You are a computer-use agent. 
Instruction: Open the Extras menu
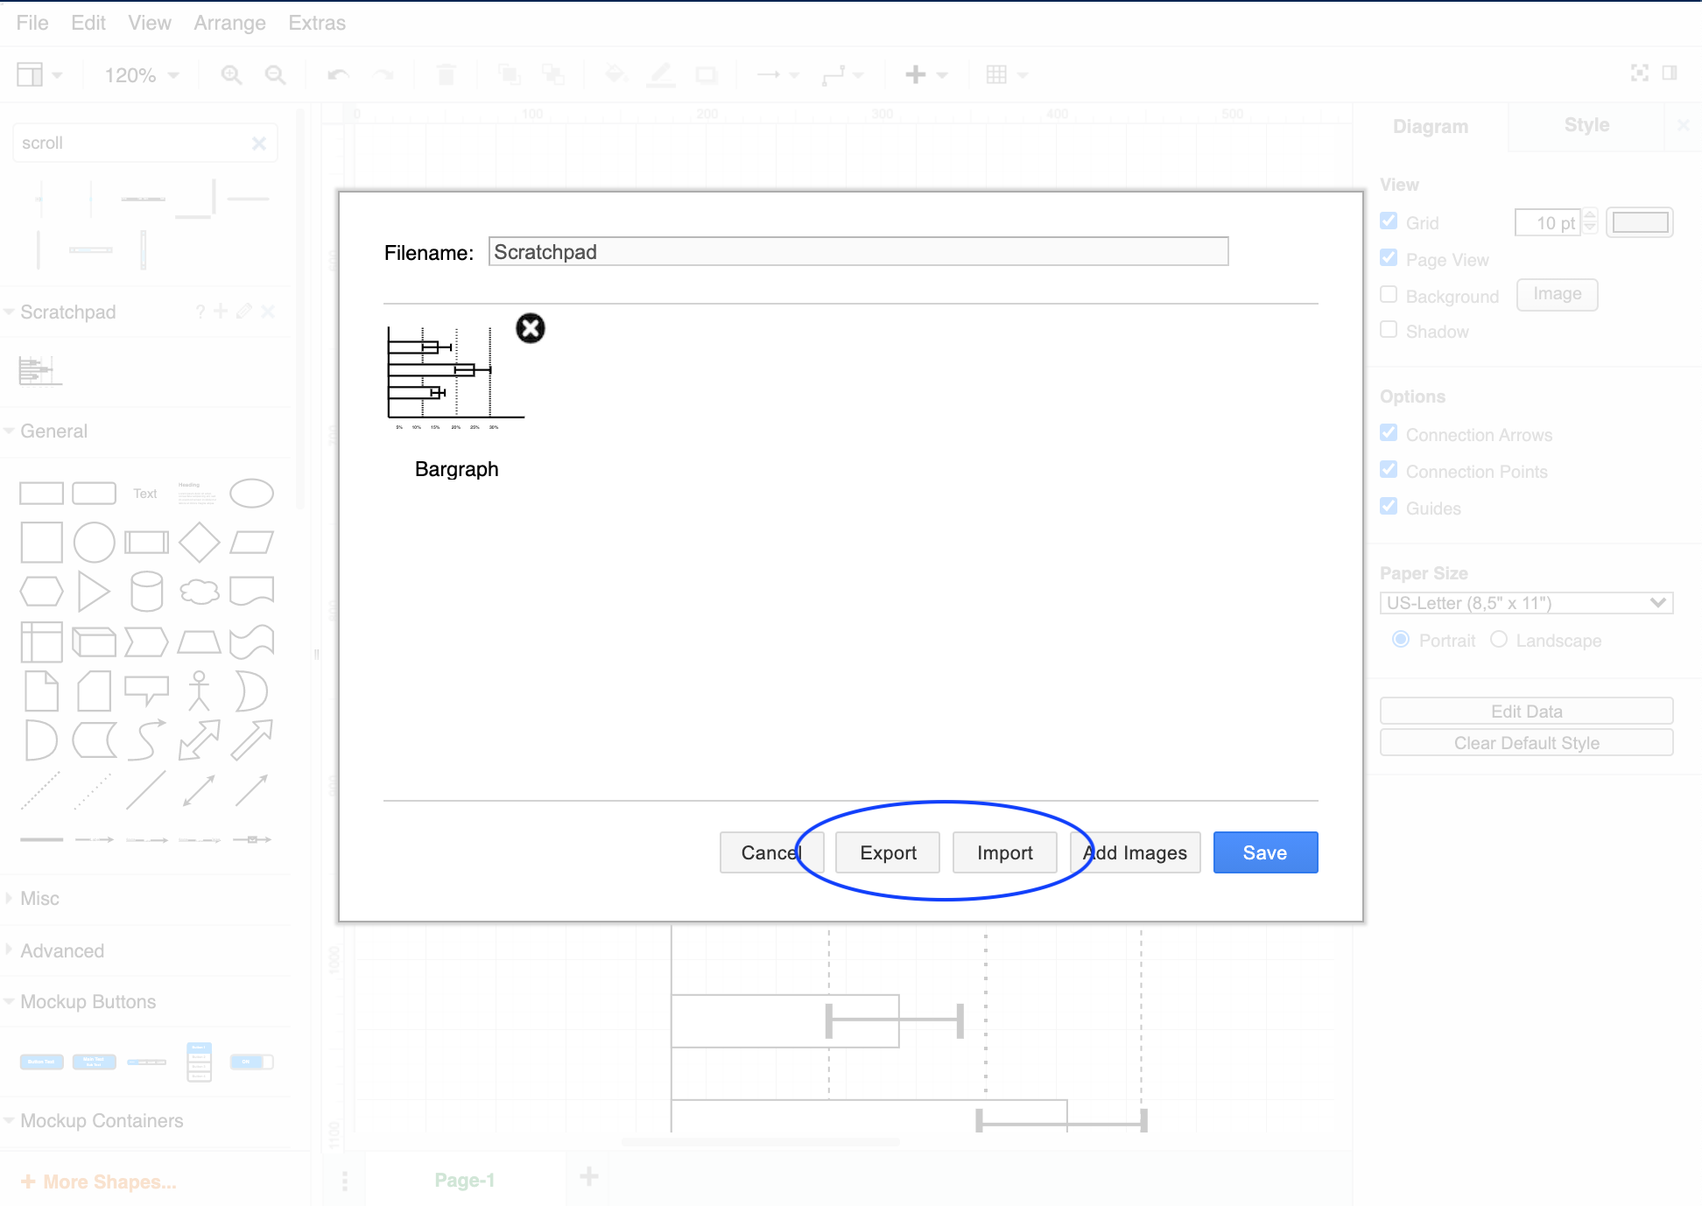coord(317,23)
